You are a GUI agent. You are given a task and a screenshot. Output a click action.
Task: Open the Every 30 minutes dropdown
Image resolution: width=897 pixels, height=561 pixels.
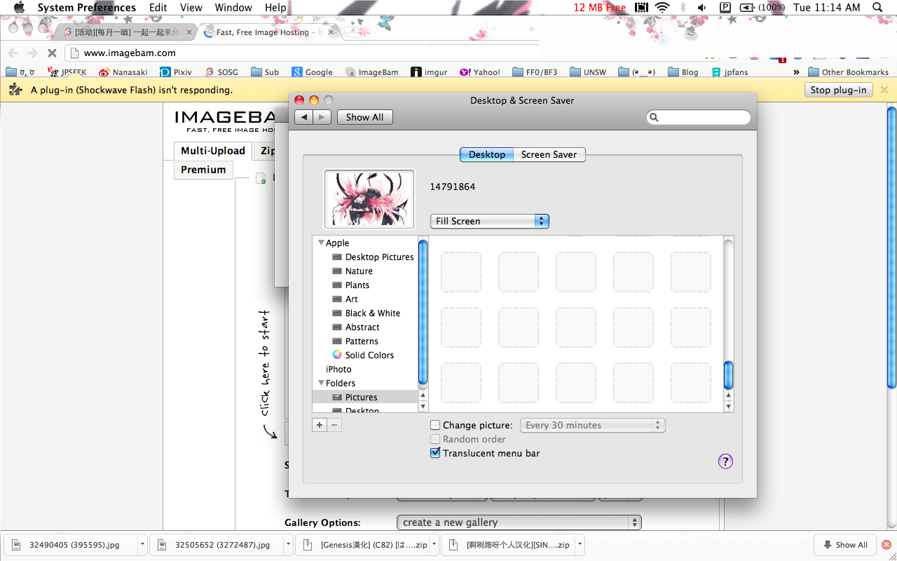tap(593, 425)
